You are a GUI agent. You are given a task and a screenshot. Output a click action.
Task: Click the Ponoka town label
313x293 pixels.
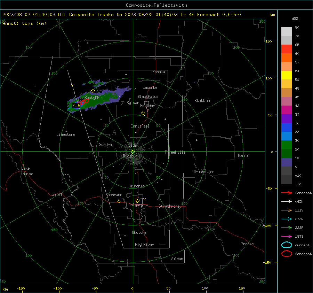159,72
